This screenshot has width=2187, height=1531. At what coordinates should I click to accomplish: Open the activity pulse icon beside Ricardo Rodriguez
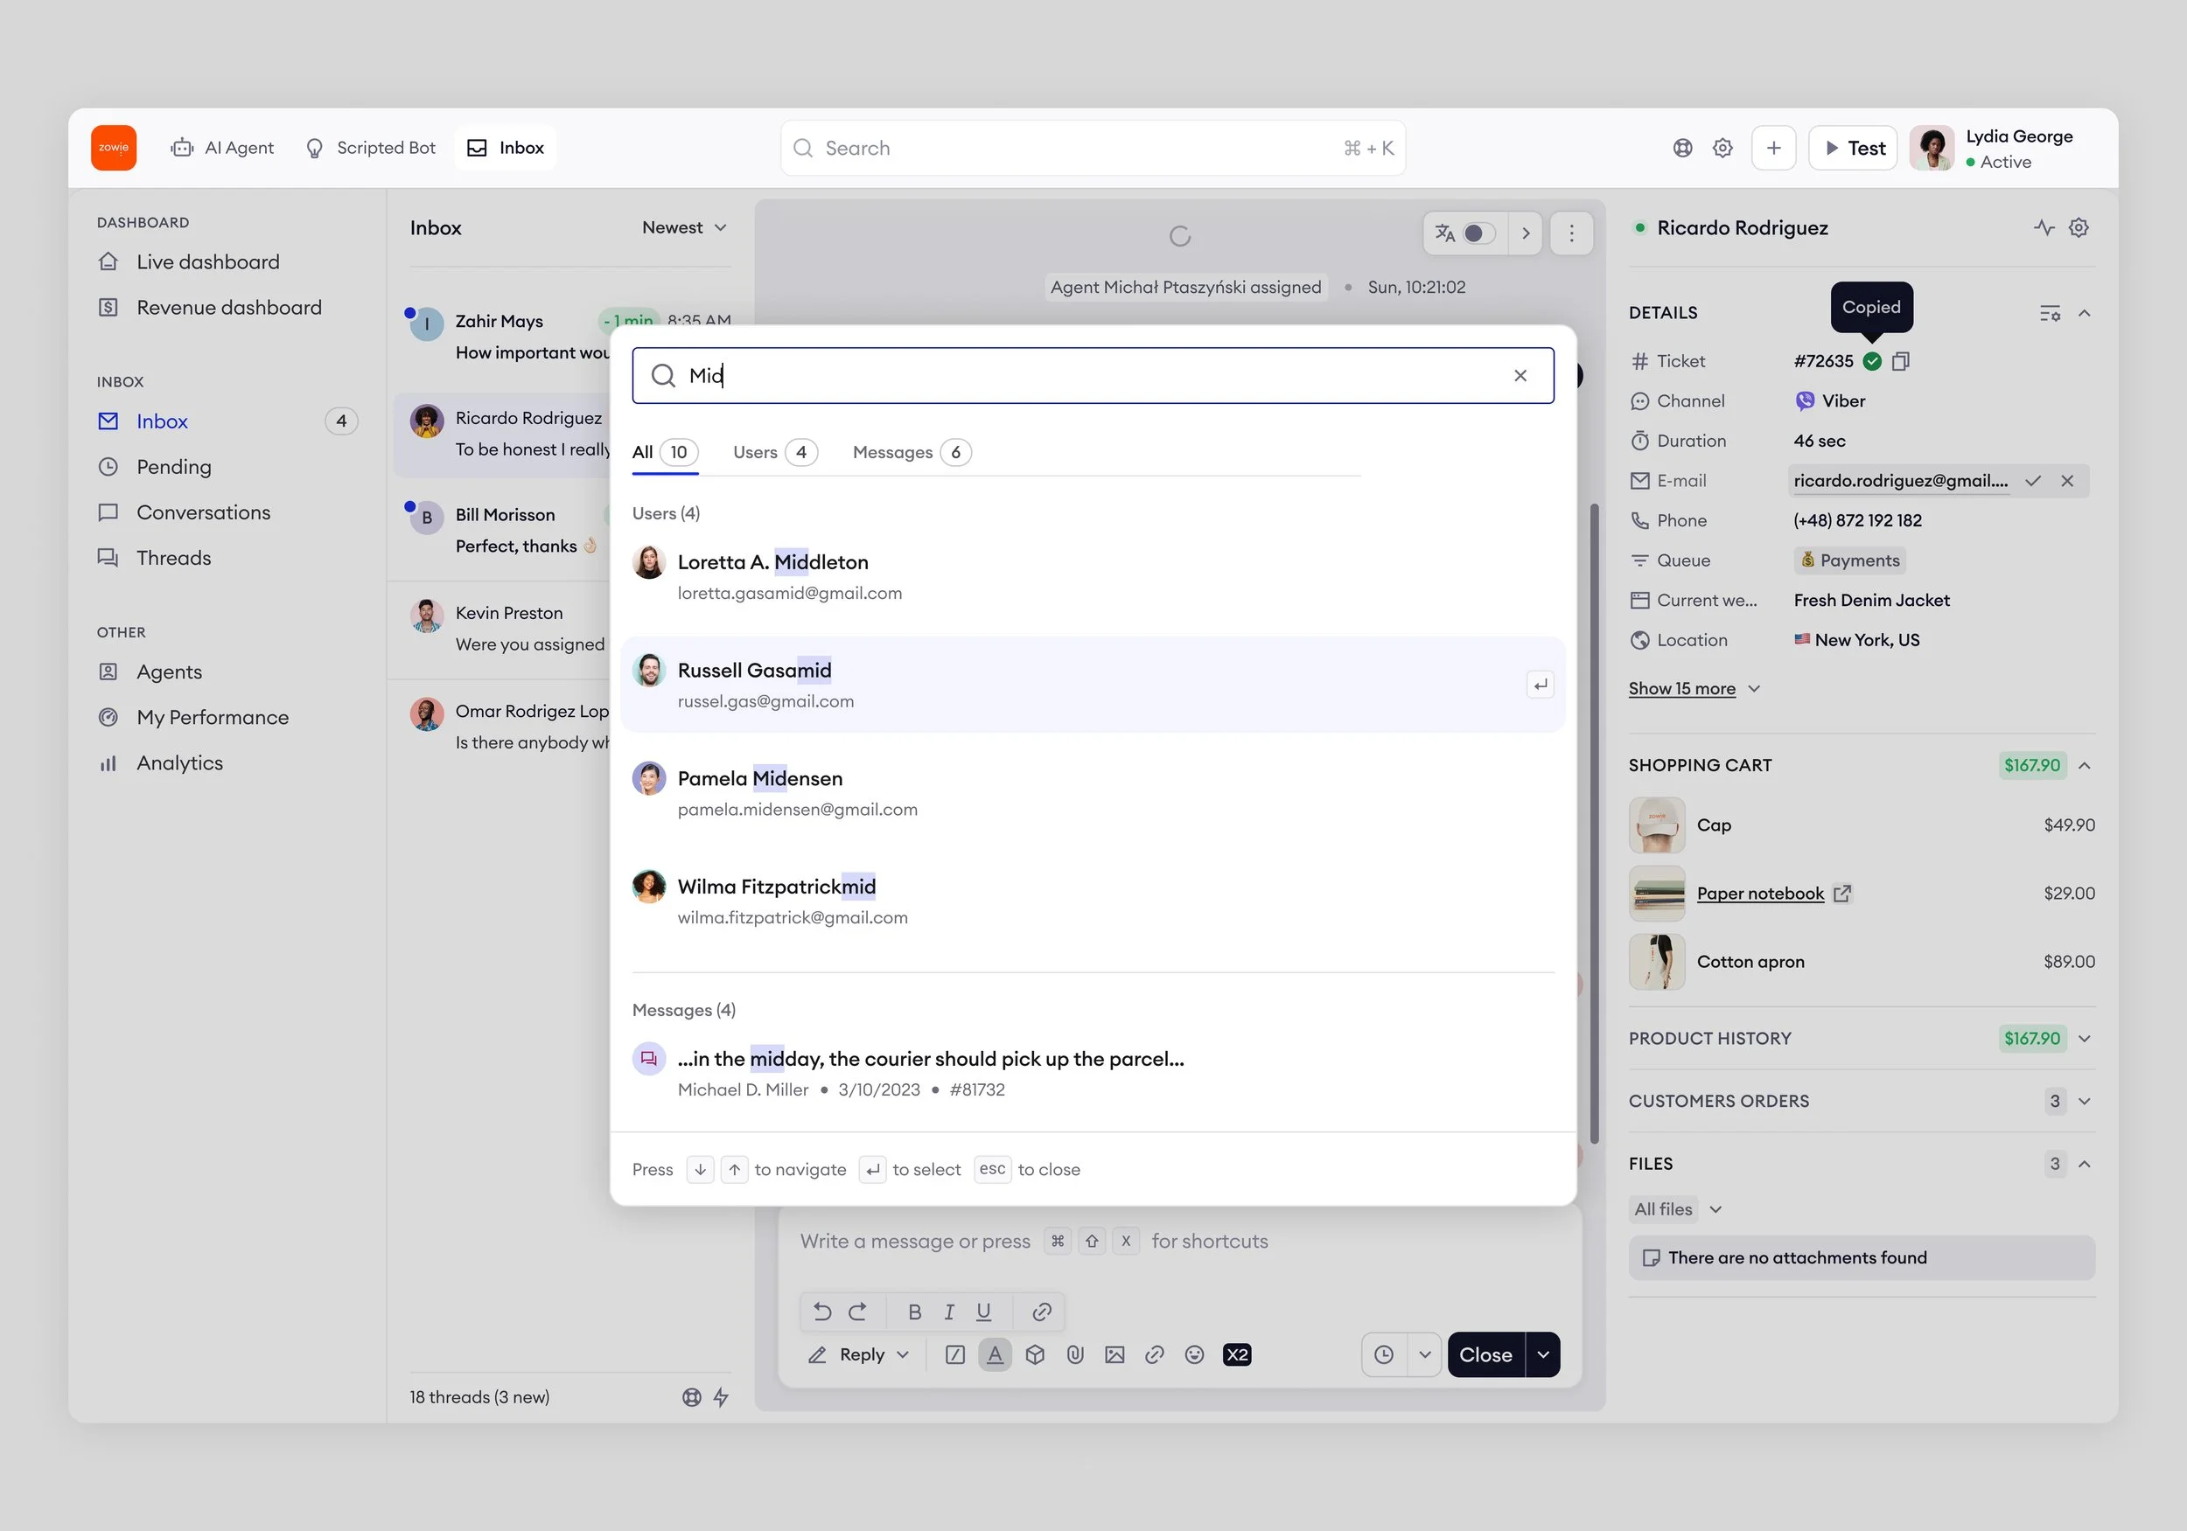click(2044, 227)
